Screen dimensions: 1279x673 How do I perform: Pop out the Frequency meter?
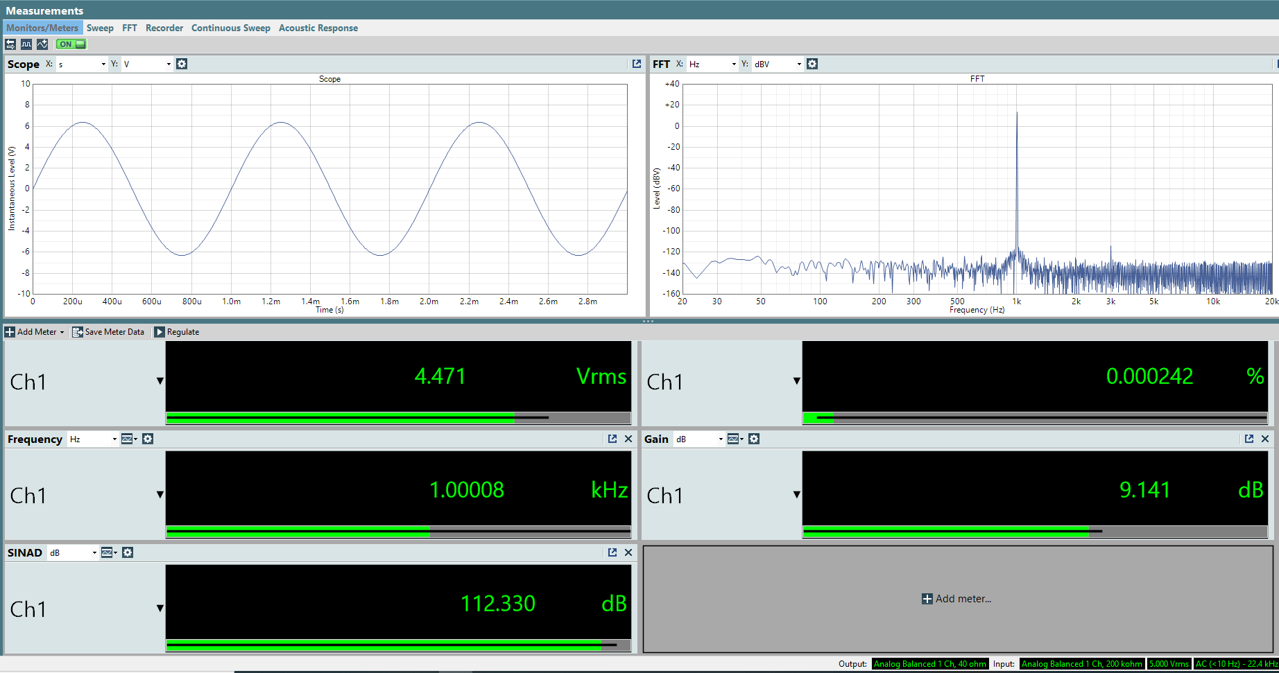(x=612, y=439)
